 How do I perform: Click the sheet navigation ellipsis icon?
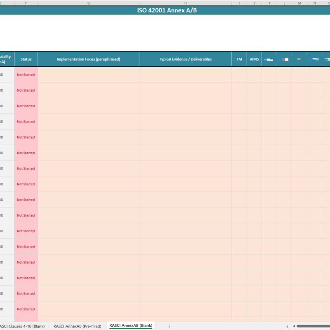pyautogui.click(x=288, y=325)
